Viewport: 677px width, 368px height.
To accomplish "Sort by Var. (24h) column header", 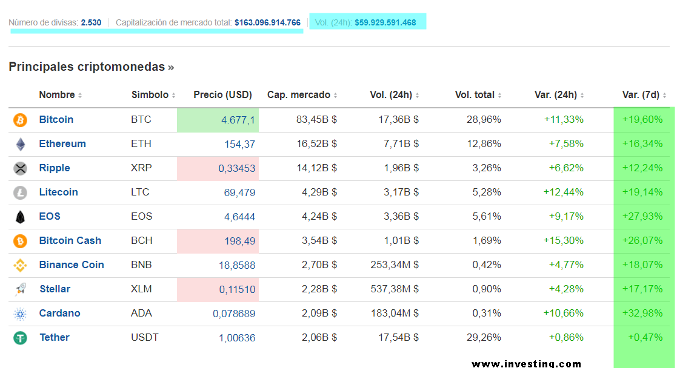I will coord(556,95).
